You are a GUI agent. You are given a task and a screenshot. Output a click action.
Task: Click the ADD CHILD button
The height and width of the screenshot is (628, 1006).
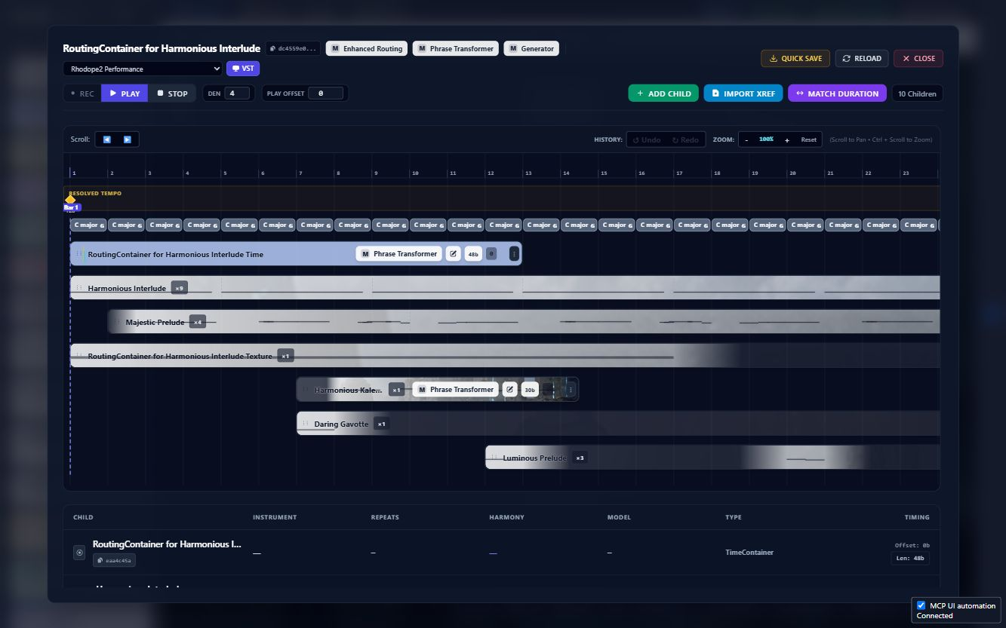[663, 93]
